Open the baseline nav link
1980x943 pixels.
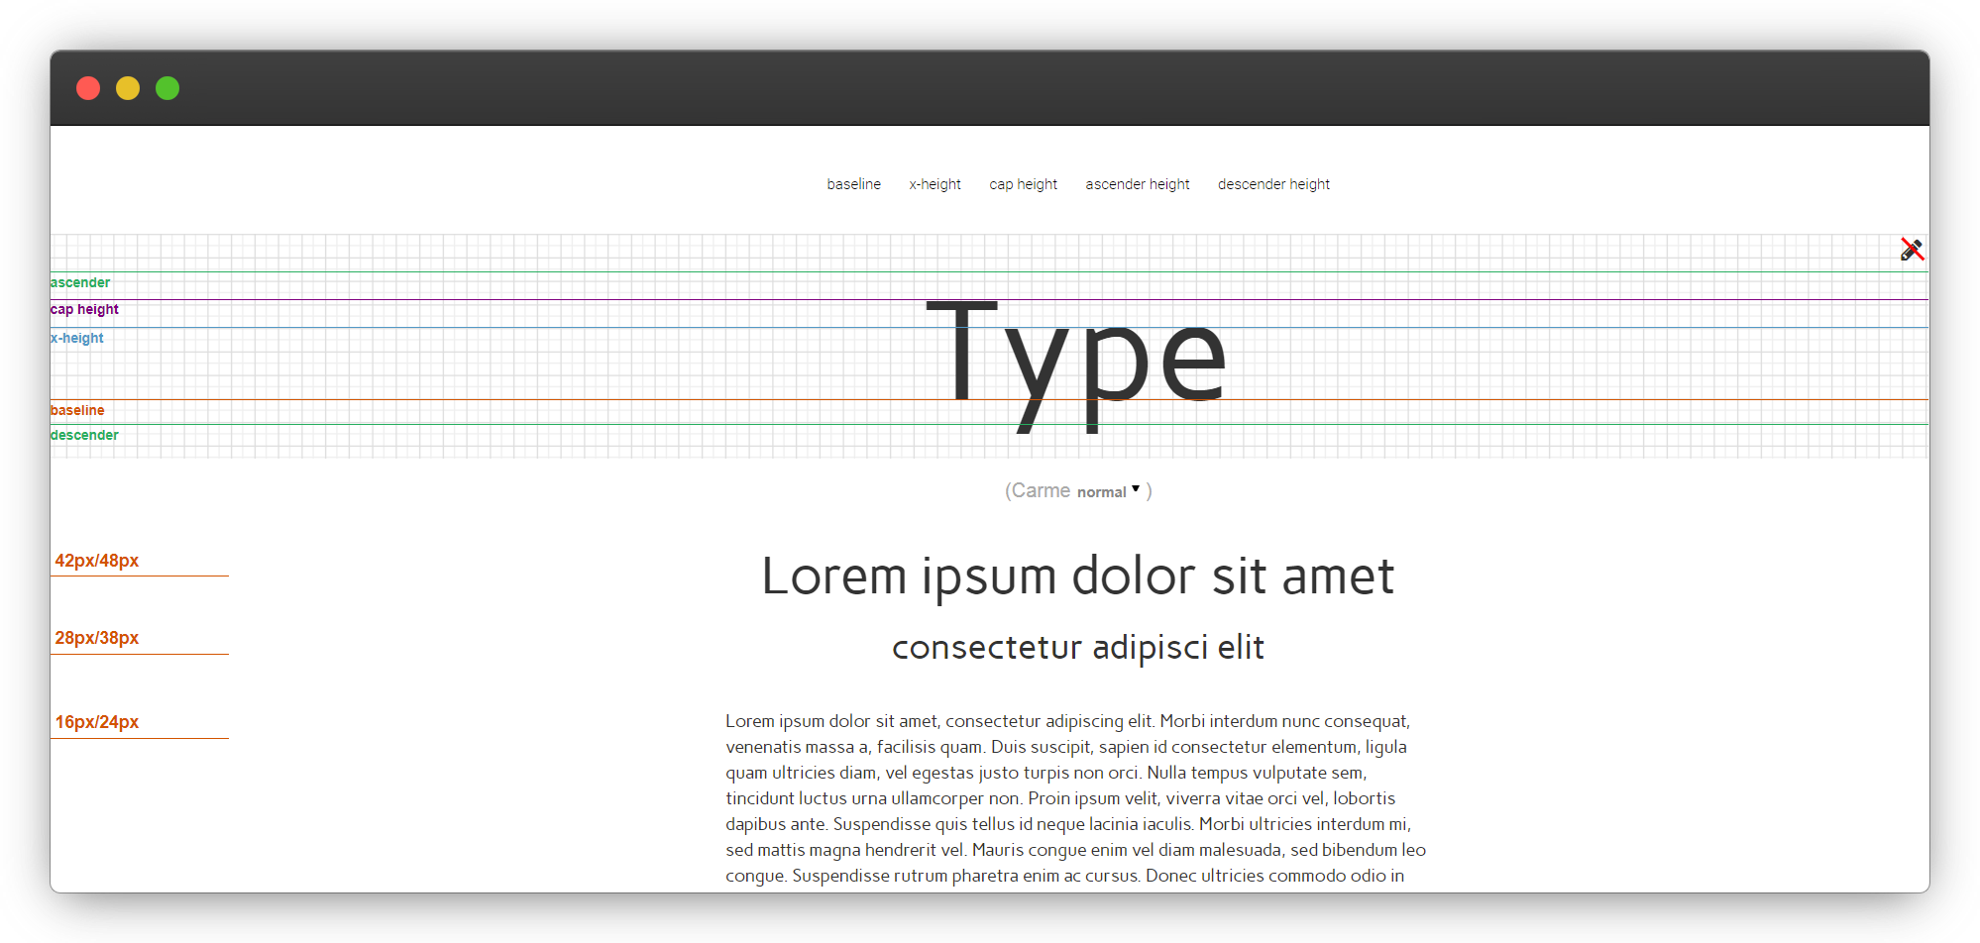(854, 184)
